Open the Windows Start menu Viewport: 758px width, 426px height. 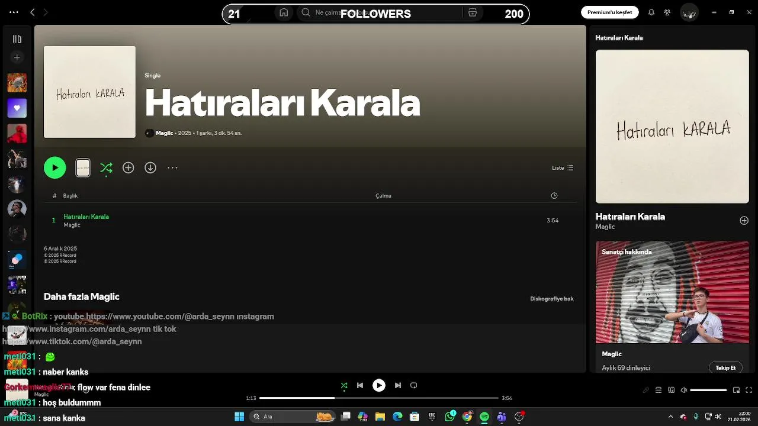pos(239,417)
